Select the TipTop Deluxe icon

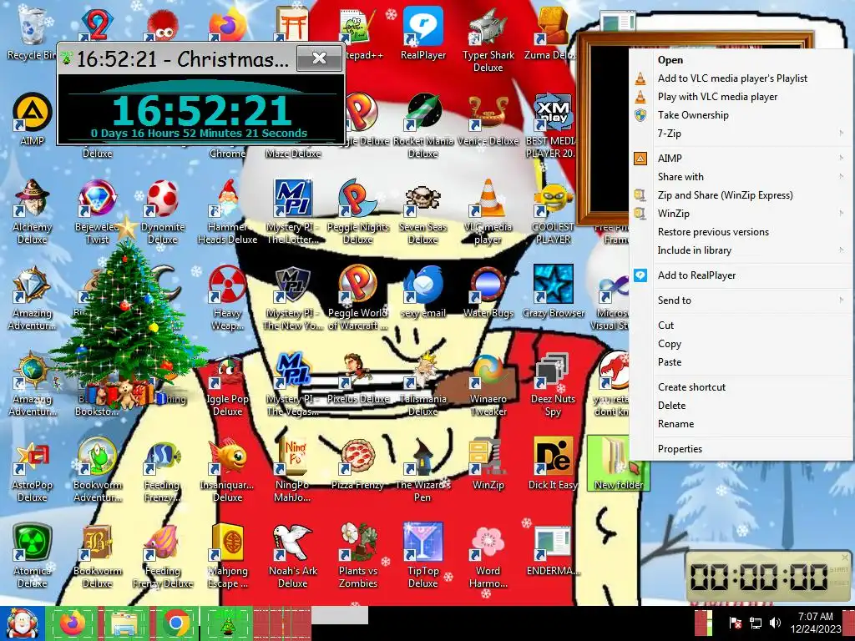pyautogui.click(x=423, y=555)
